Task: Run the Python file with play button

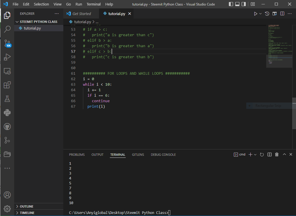Action: point(255,14)
